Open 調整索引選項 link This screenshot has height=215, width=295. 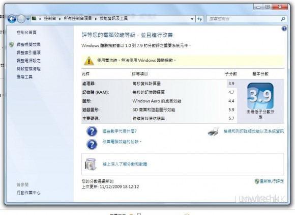pyautogui.click(x=28, y=52)
